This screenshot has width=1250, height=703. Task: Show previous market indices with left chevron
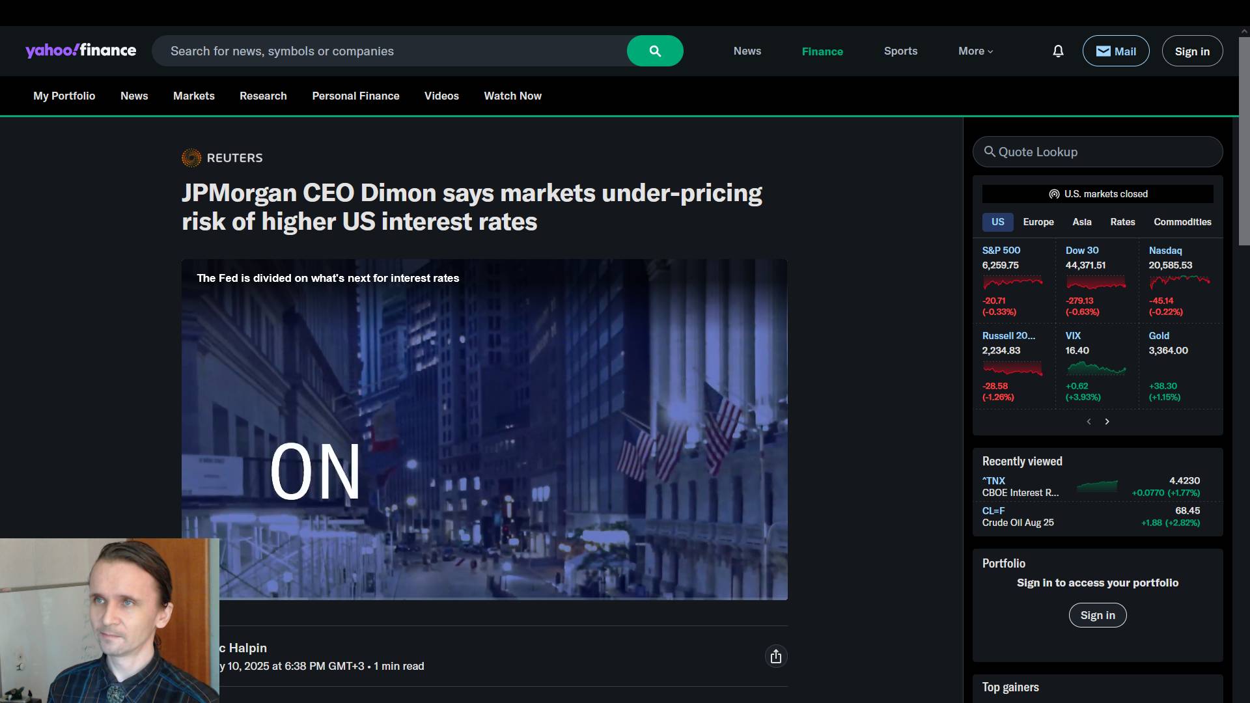coord(1089,422)
